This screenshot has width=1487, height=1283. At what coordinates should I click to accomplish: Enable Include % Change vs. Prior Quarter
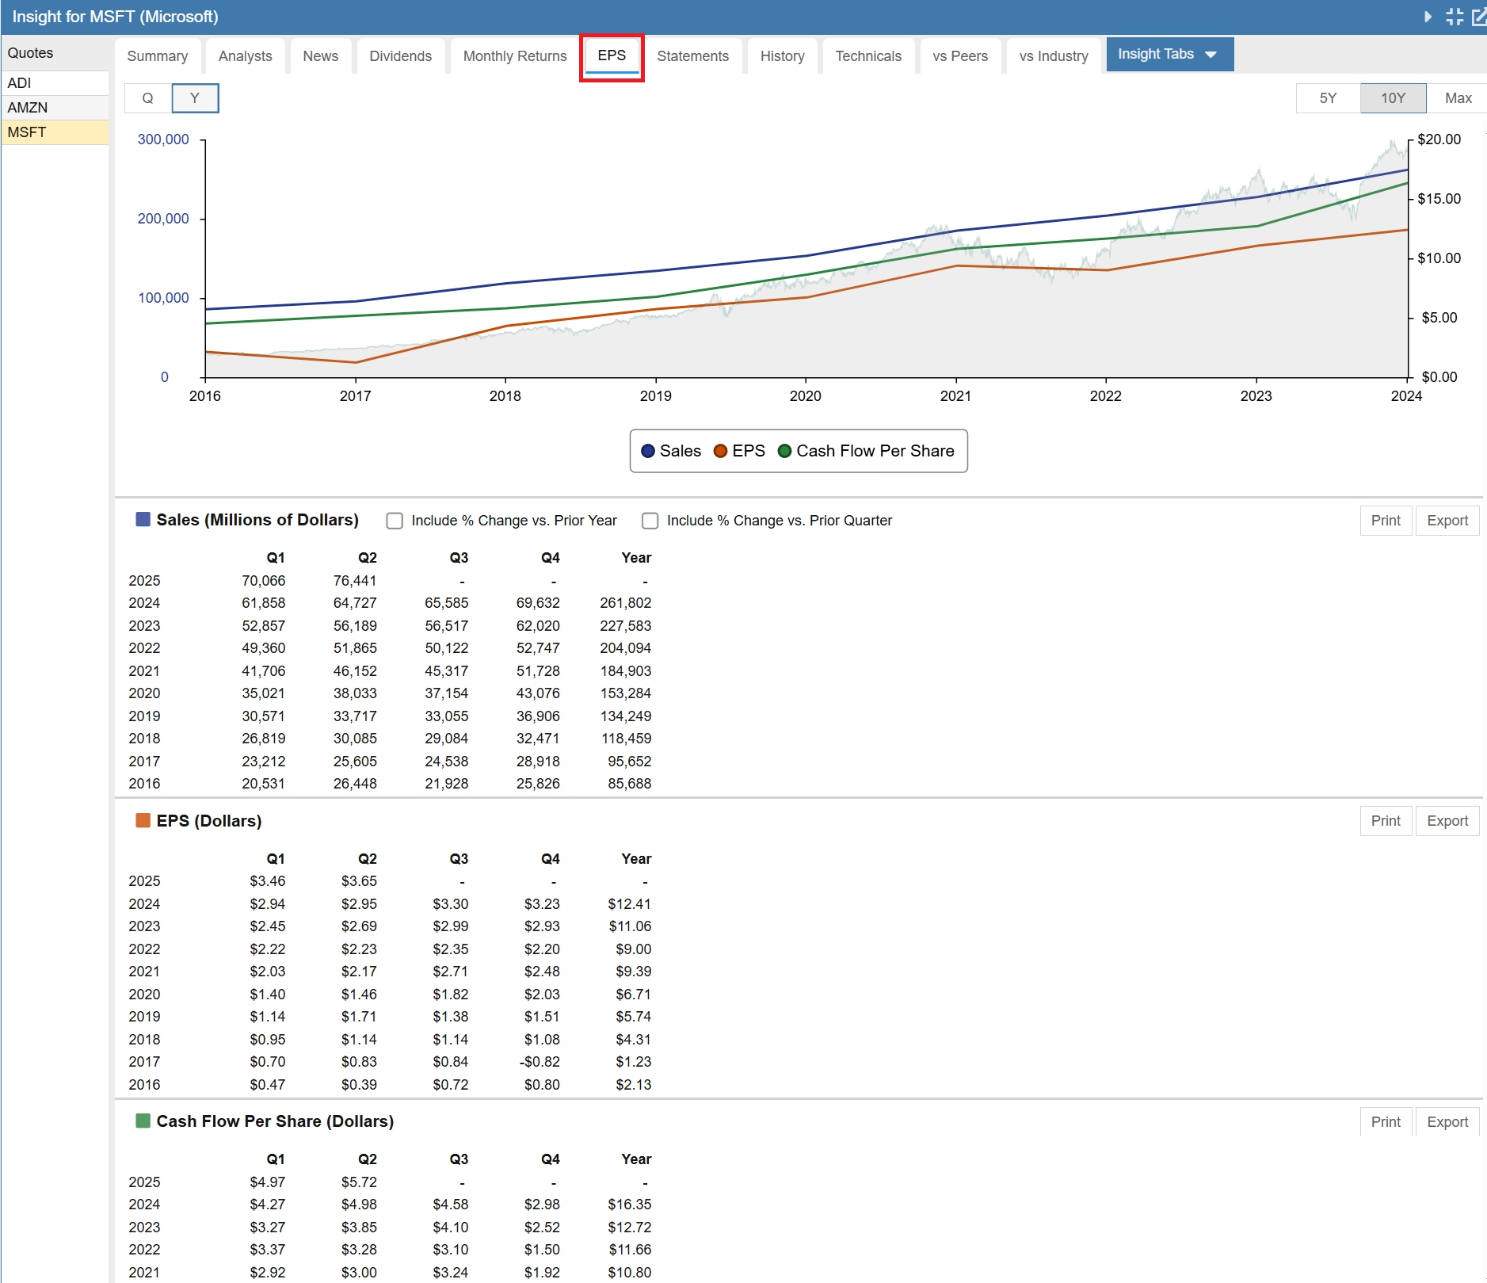coord(650,521)
